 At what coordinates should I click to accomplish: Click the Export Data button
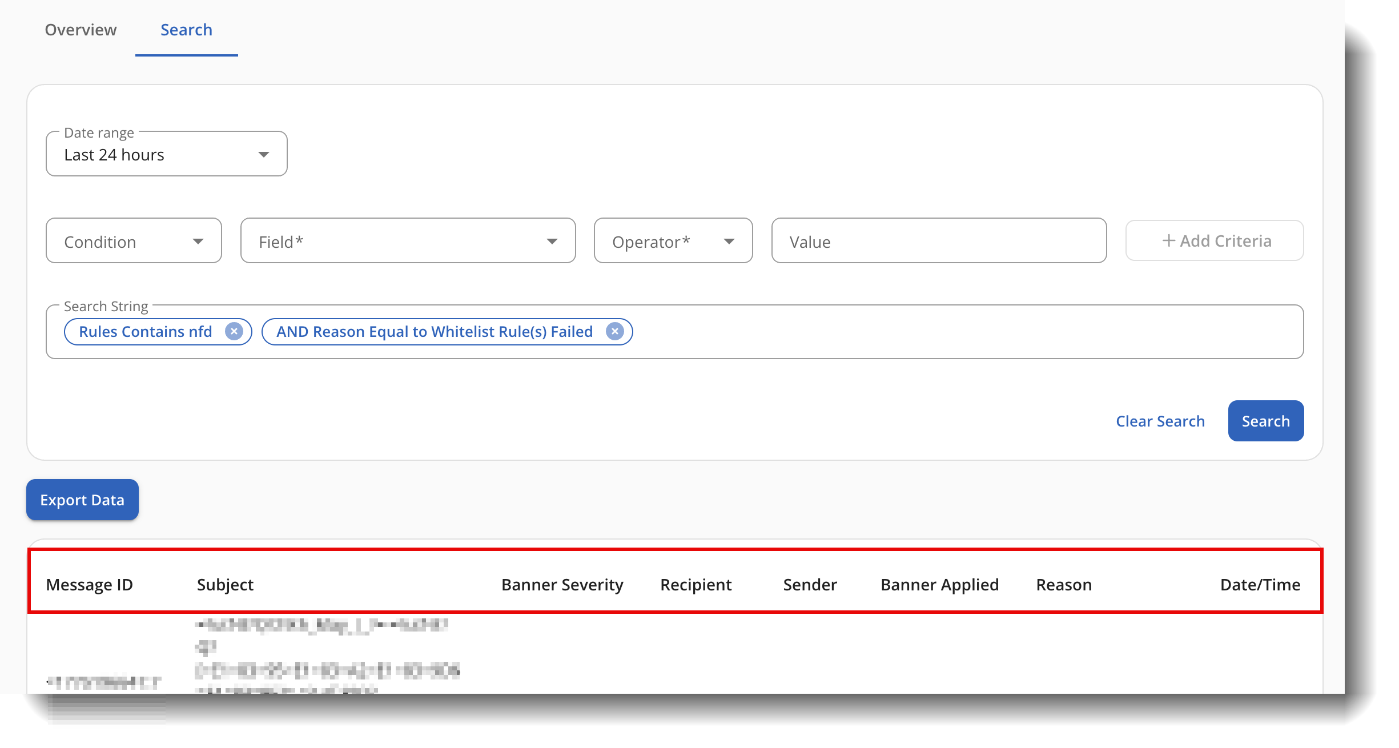pyautogui.click(x=82, y=500)
